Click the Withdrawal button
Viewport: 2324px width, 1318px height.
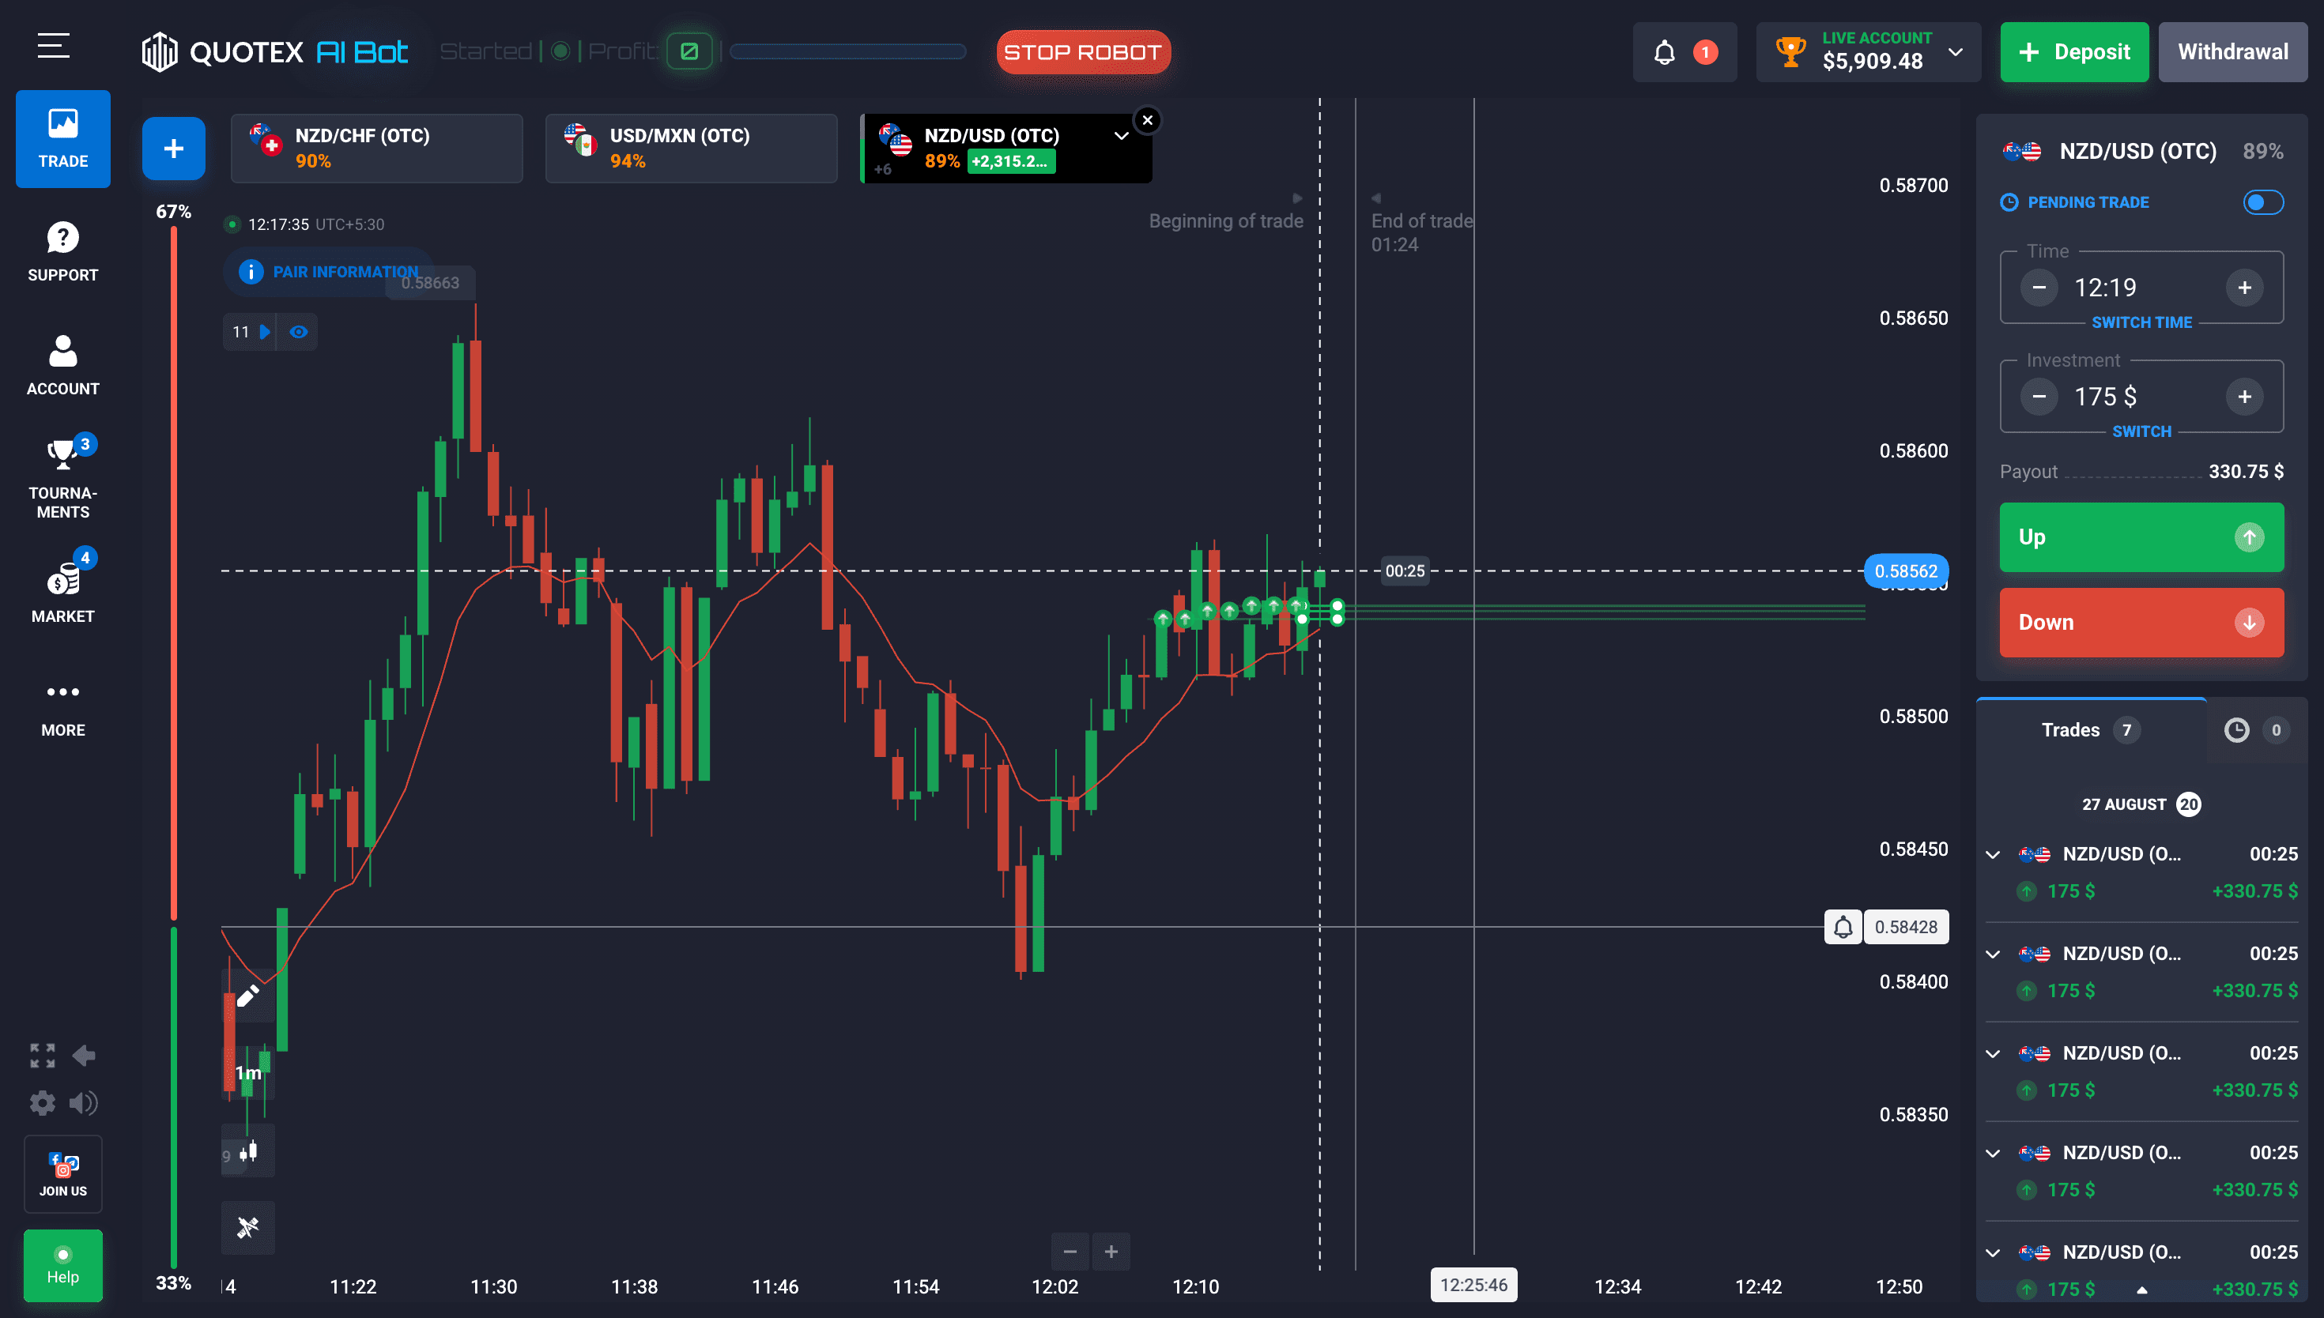pos(2232,51)
